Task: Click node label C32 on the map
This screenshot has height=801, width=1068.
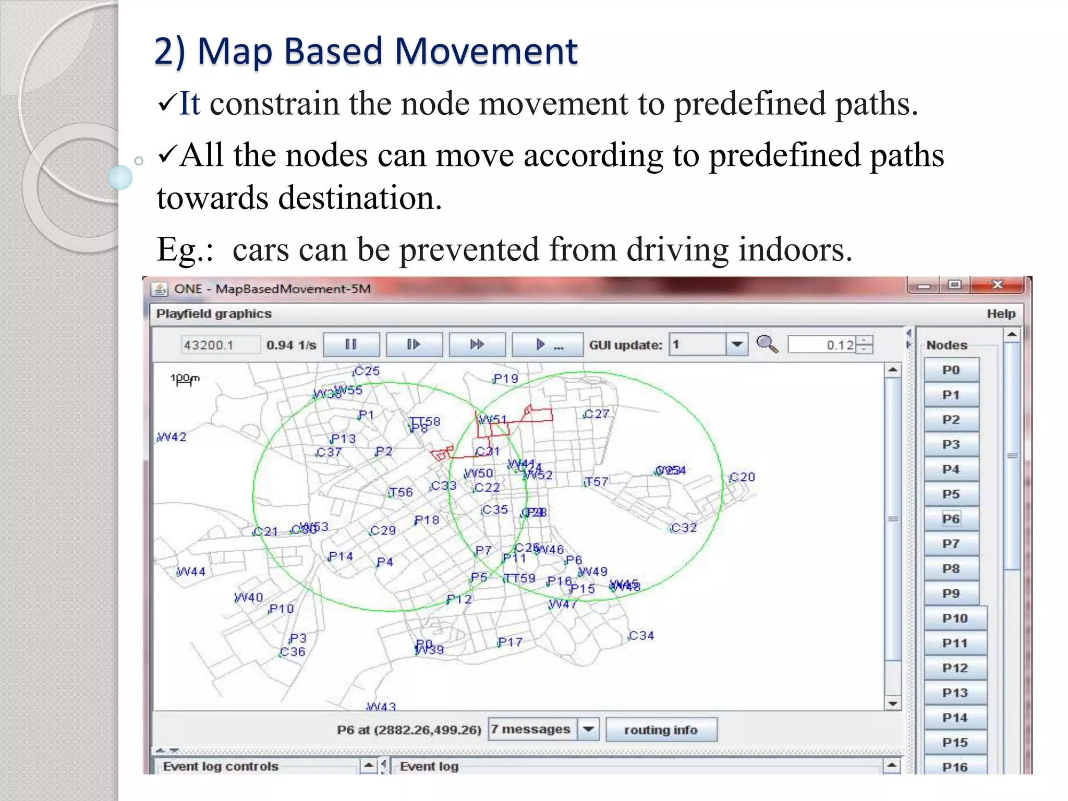Action: (x=684, y=528)
